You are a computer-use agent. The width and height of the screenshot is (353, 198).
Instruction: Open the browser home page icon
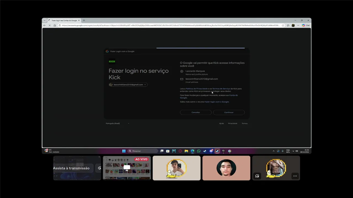click(55, 25)
